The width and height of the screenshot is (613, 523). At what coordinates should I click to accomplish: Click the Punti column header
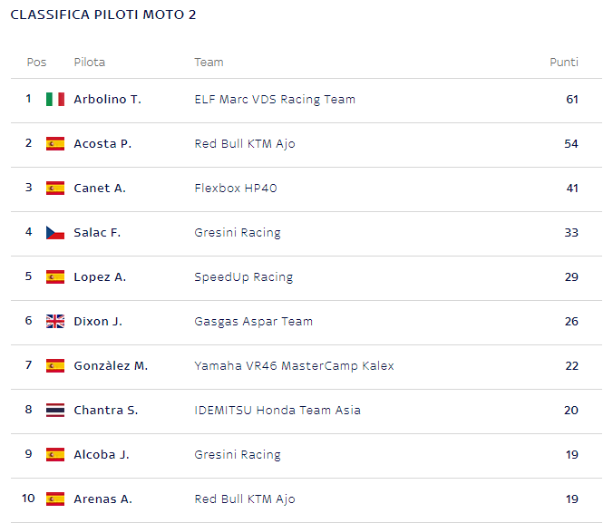tap(564, 63)
